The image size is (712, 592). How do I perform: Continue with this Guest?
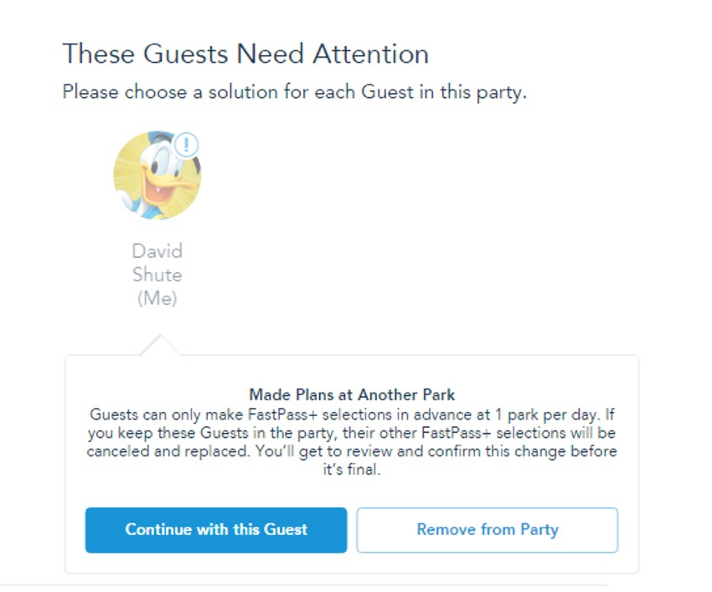(x=216, y=530)
